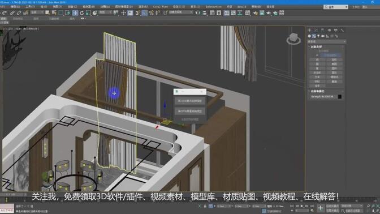
Task: Toggle the AutoGrid checkbox in Object Type
Action: pos(317,55)
